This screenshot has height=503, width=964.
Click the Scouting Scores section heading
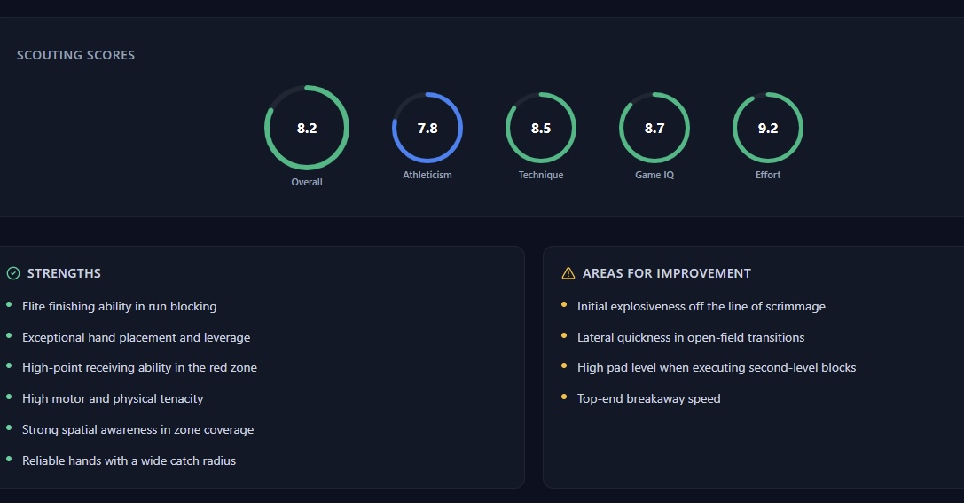click(75, 55)
